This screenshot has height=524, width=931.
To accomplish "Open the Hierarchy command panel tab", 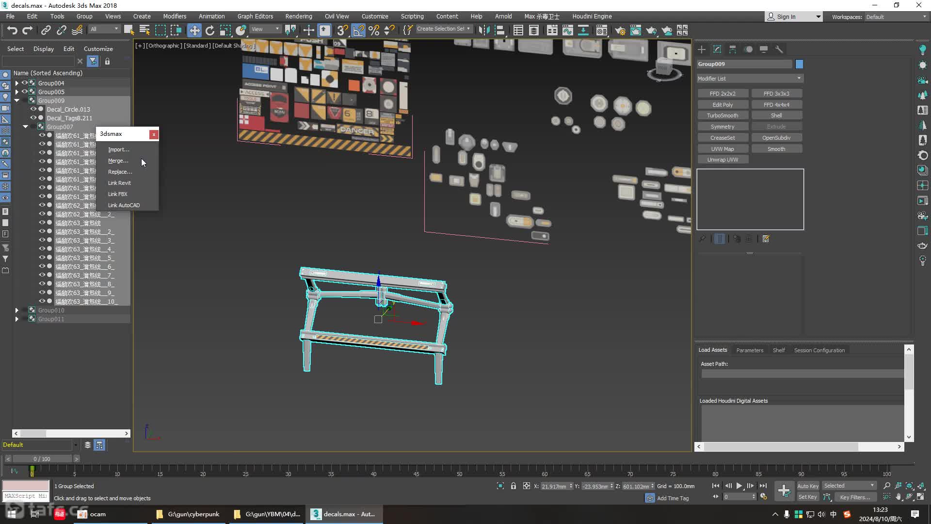I will point(733,49).
